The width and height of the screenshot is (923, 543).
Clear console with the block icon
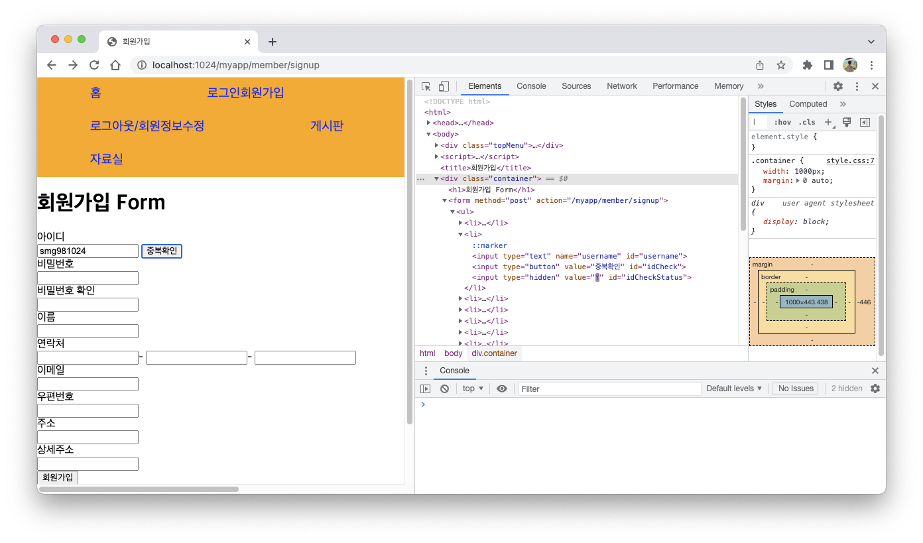click(445, 389)
